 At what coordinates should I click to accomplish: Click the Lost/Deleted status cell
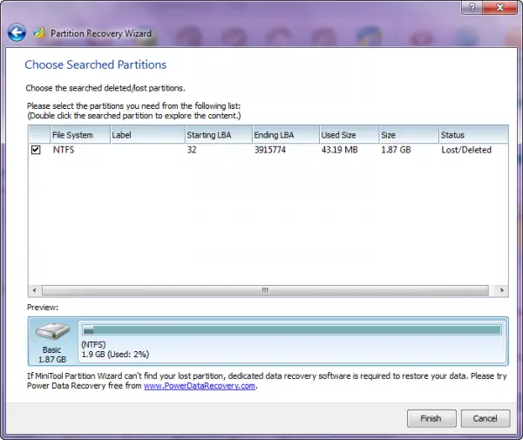coord(466,150)
